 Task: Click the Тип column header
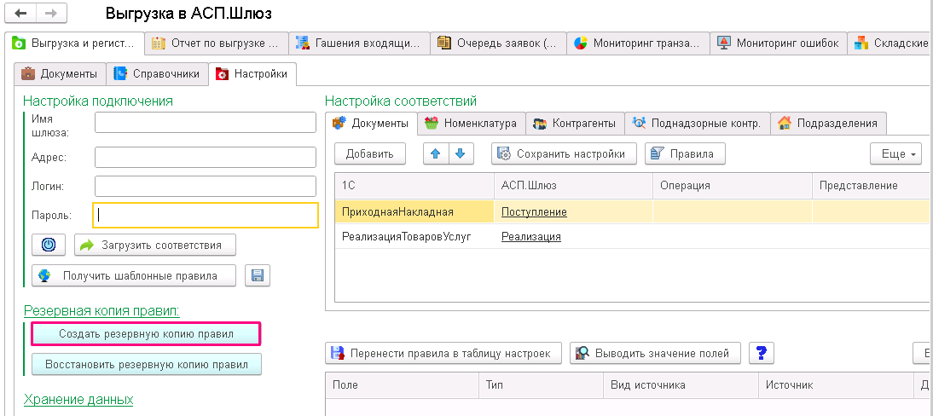point(541,385)
